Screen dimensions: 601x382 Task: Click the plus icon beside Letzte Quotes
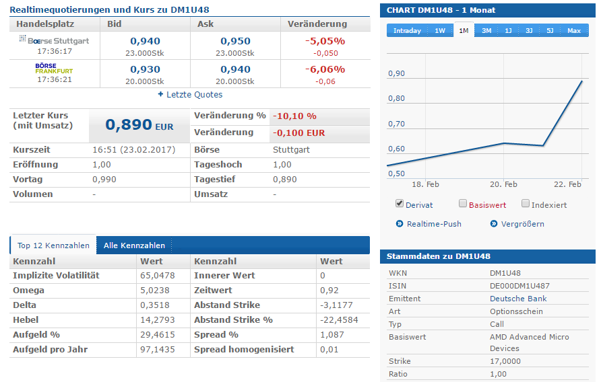tap(160, 94)
